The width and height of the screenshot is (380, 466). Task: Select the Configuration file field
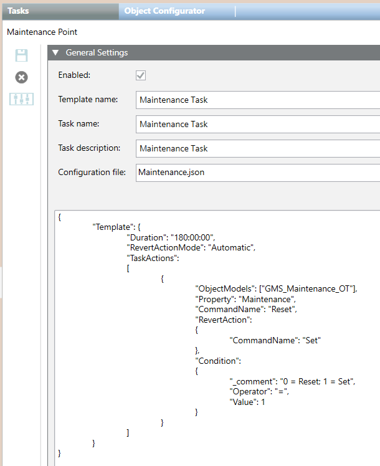pyautogui.click(x=257, y=172)
